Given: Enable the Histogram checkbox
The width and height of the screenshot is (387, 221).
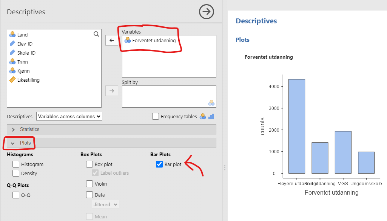Looking at the screenshot, I should pos(16,164).
